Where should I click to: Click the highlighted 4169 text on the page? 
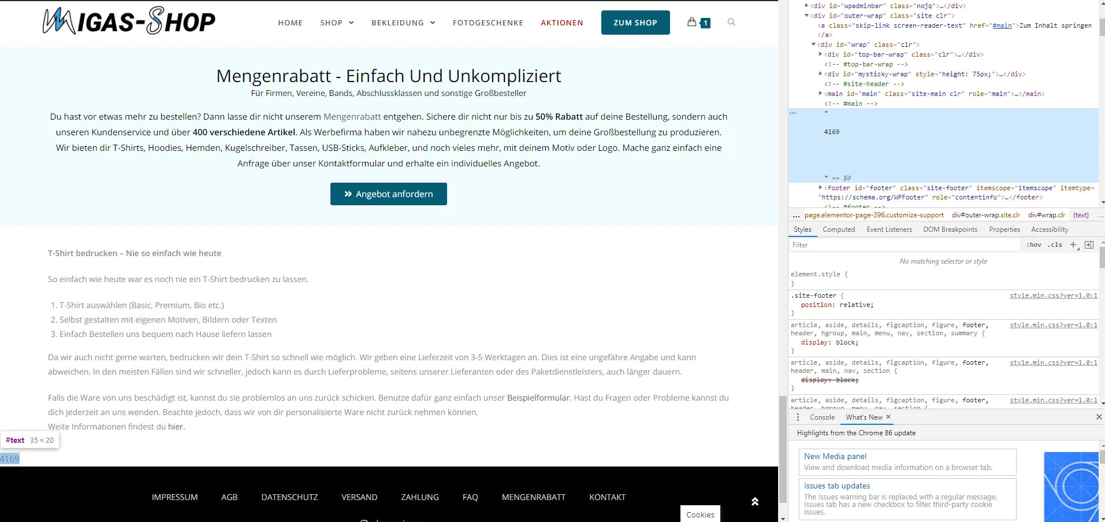(x=10, y=458)
